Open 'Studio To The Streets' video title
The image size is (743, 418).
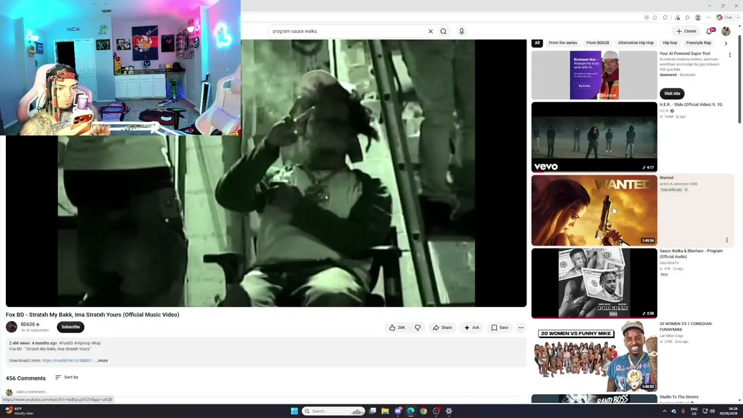click(x=679, y=397)
